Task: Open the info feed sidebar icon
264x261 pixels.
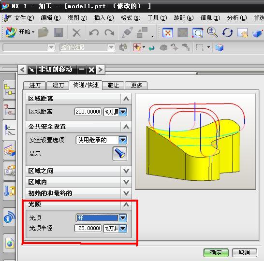Action: [x=10, y=217]
